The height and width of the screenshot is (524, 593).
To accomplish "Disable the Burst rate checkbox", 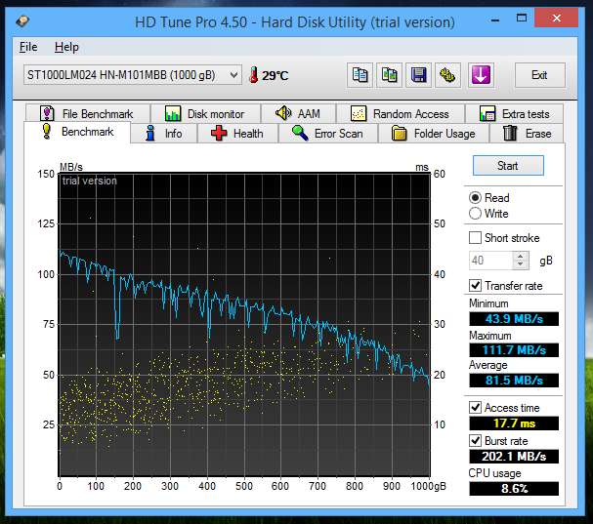I will click(x=476, y=440).
